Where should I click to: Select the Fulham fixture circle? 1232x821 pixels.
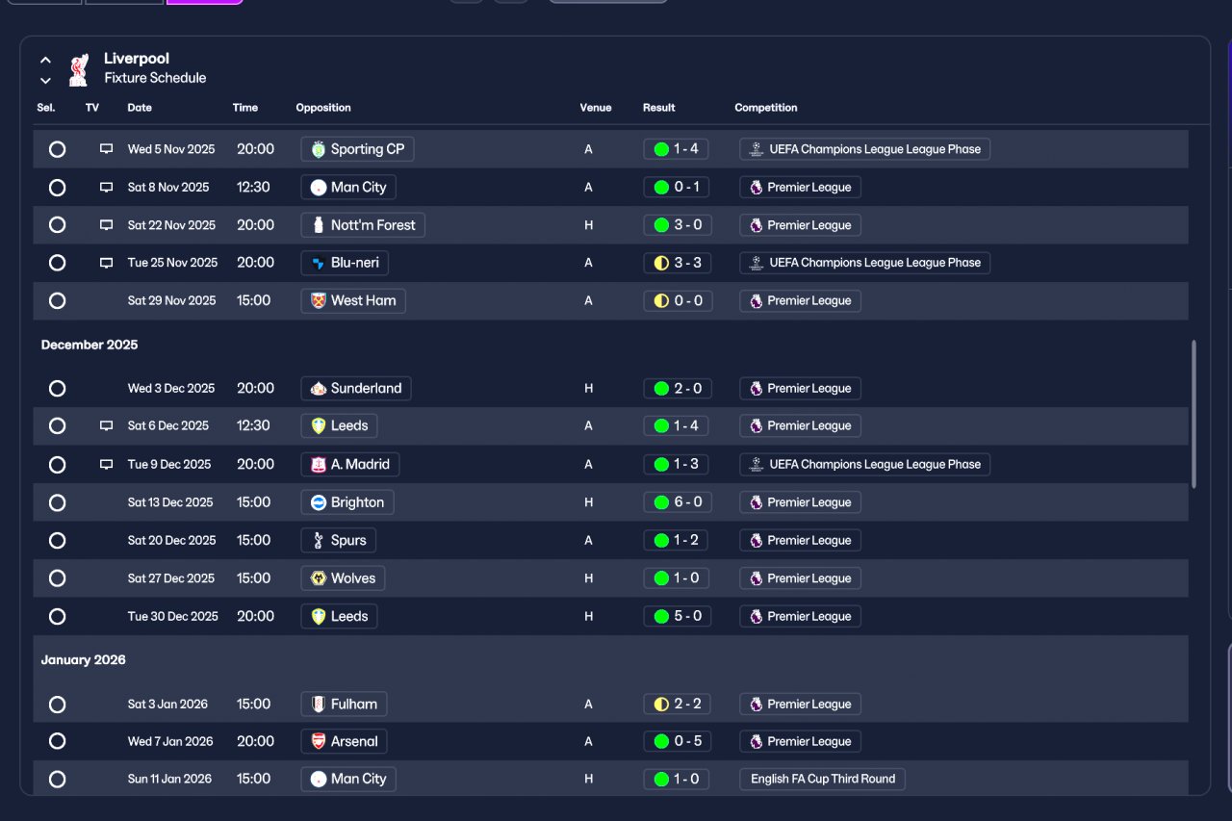click(x=57, y=704)
